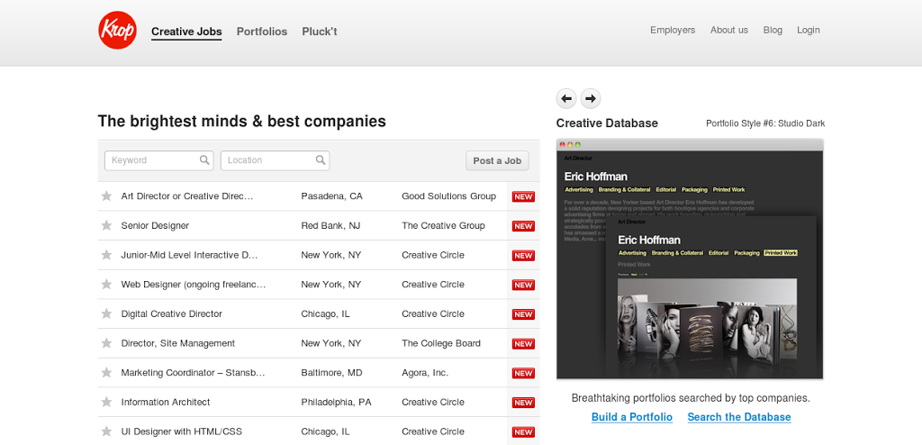Image resolution: width=922 pixels, height=445 pixels.
Task: Click Baltimore, MD location text
Action: [x=331, y=373]
